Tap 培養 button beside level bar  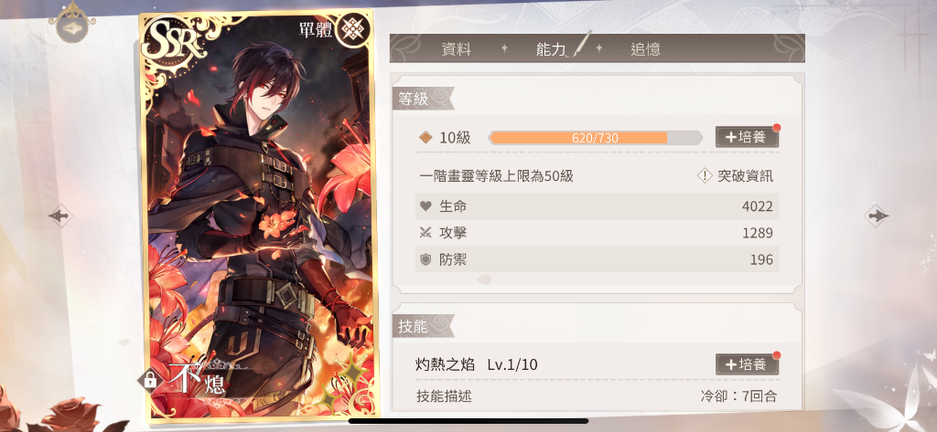(x=747, y=137)
